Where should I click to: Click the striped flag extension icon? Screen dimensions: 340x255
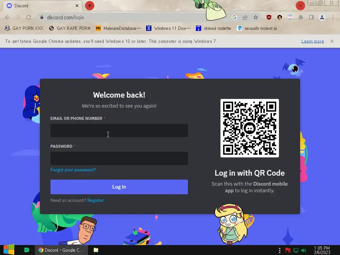(290, 17)
